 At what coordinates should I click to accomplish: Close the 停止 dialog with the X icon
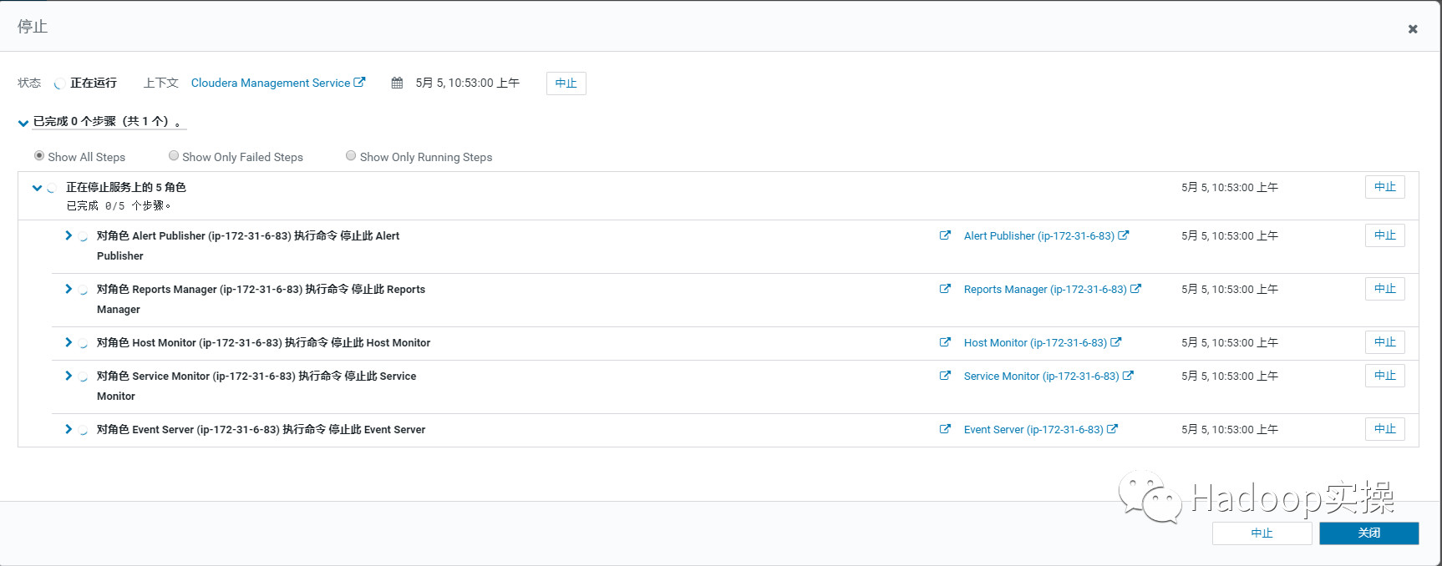1413,29
